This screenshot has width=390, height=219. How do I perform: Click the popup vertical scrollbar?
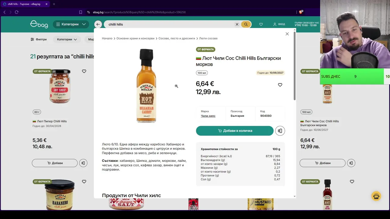pyautogui.click(x=294, y=65)
